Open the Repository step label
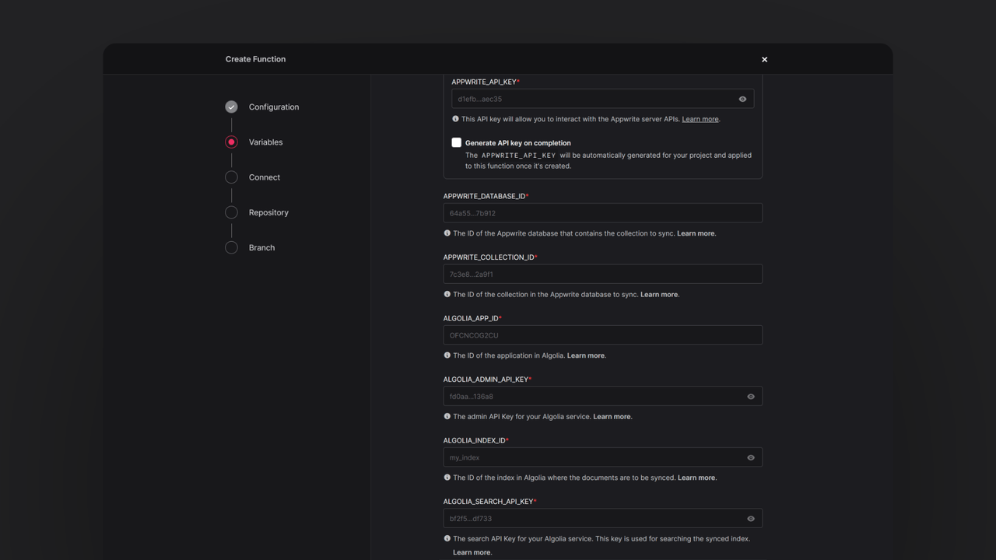Image resolution: width=996 pixels, height=560 pixels. (268, 212)
